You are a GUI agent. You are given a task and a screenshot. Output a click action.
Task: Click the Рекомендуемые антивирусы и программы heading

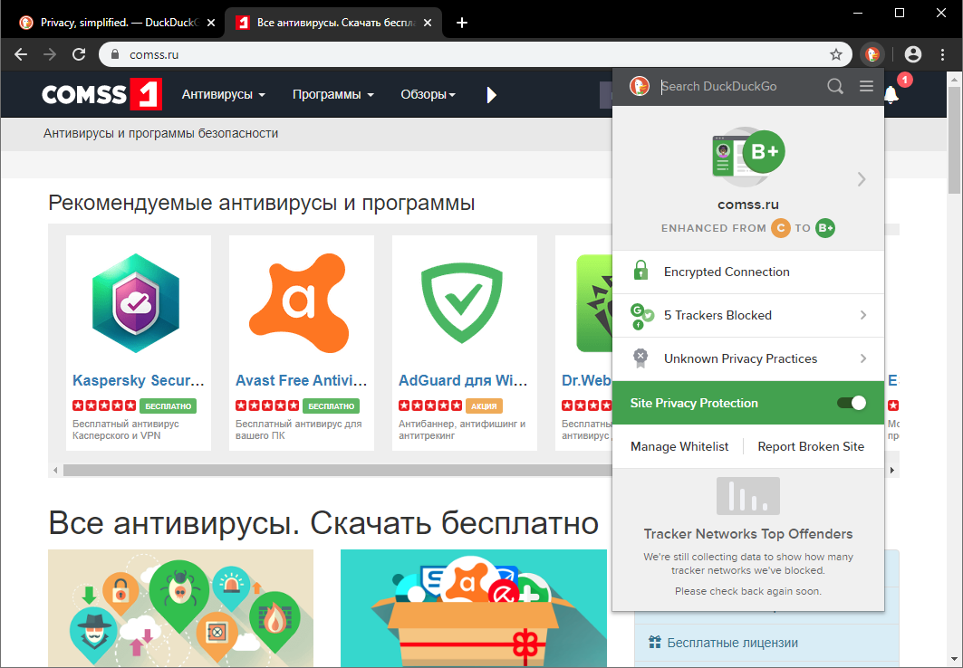262,203
